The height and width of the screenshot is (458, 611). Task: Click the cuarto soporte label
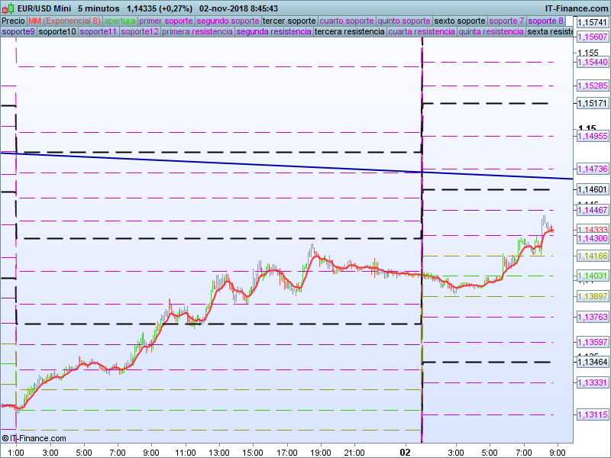tap(348, 21)
